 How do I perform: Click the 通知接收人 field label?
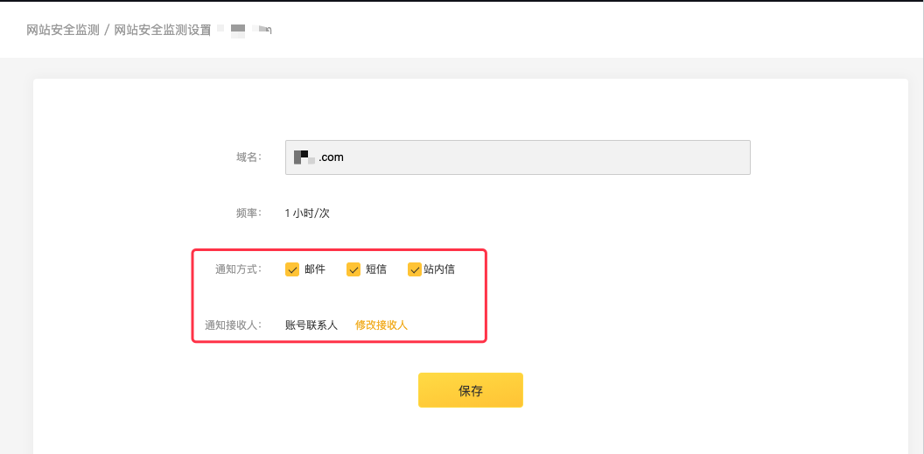coord(233,325)
